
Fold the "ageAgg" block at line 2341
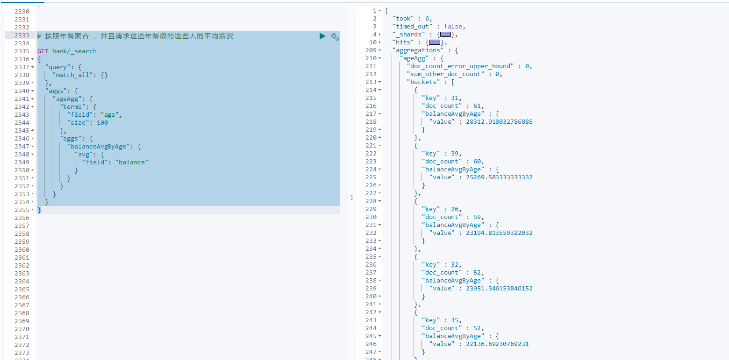[x=32, y=99]
